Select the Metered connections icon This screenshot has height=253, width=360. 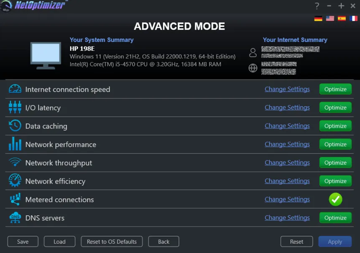click(x=15, y=199)
